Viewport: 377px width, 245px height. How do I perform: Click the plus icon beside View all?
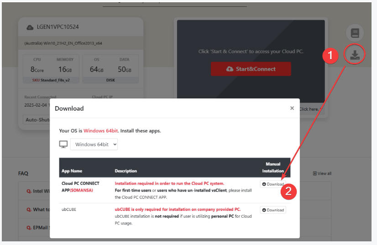click(315, 174)
